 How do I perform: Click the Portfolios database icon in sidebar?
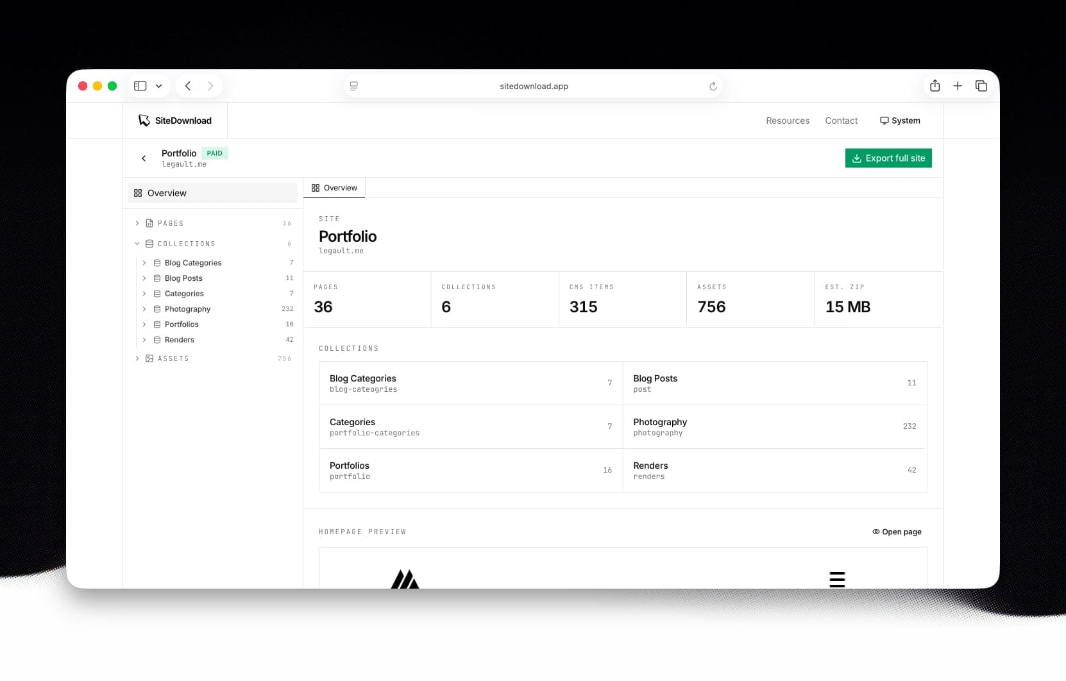coord(157,324)
